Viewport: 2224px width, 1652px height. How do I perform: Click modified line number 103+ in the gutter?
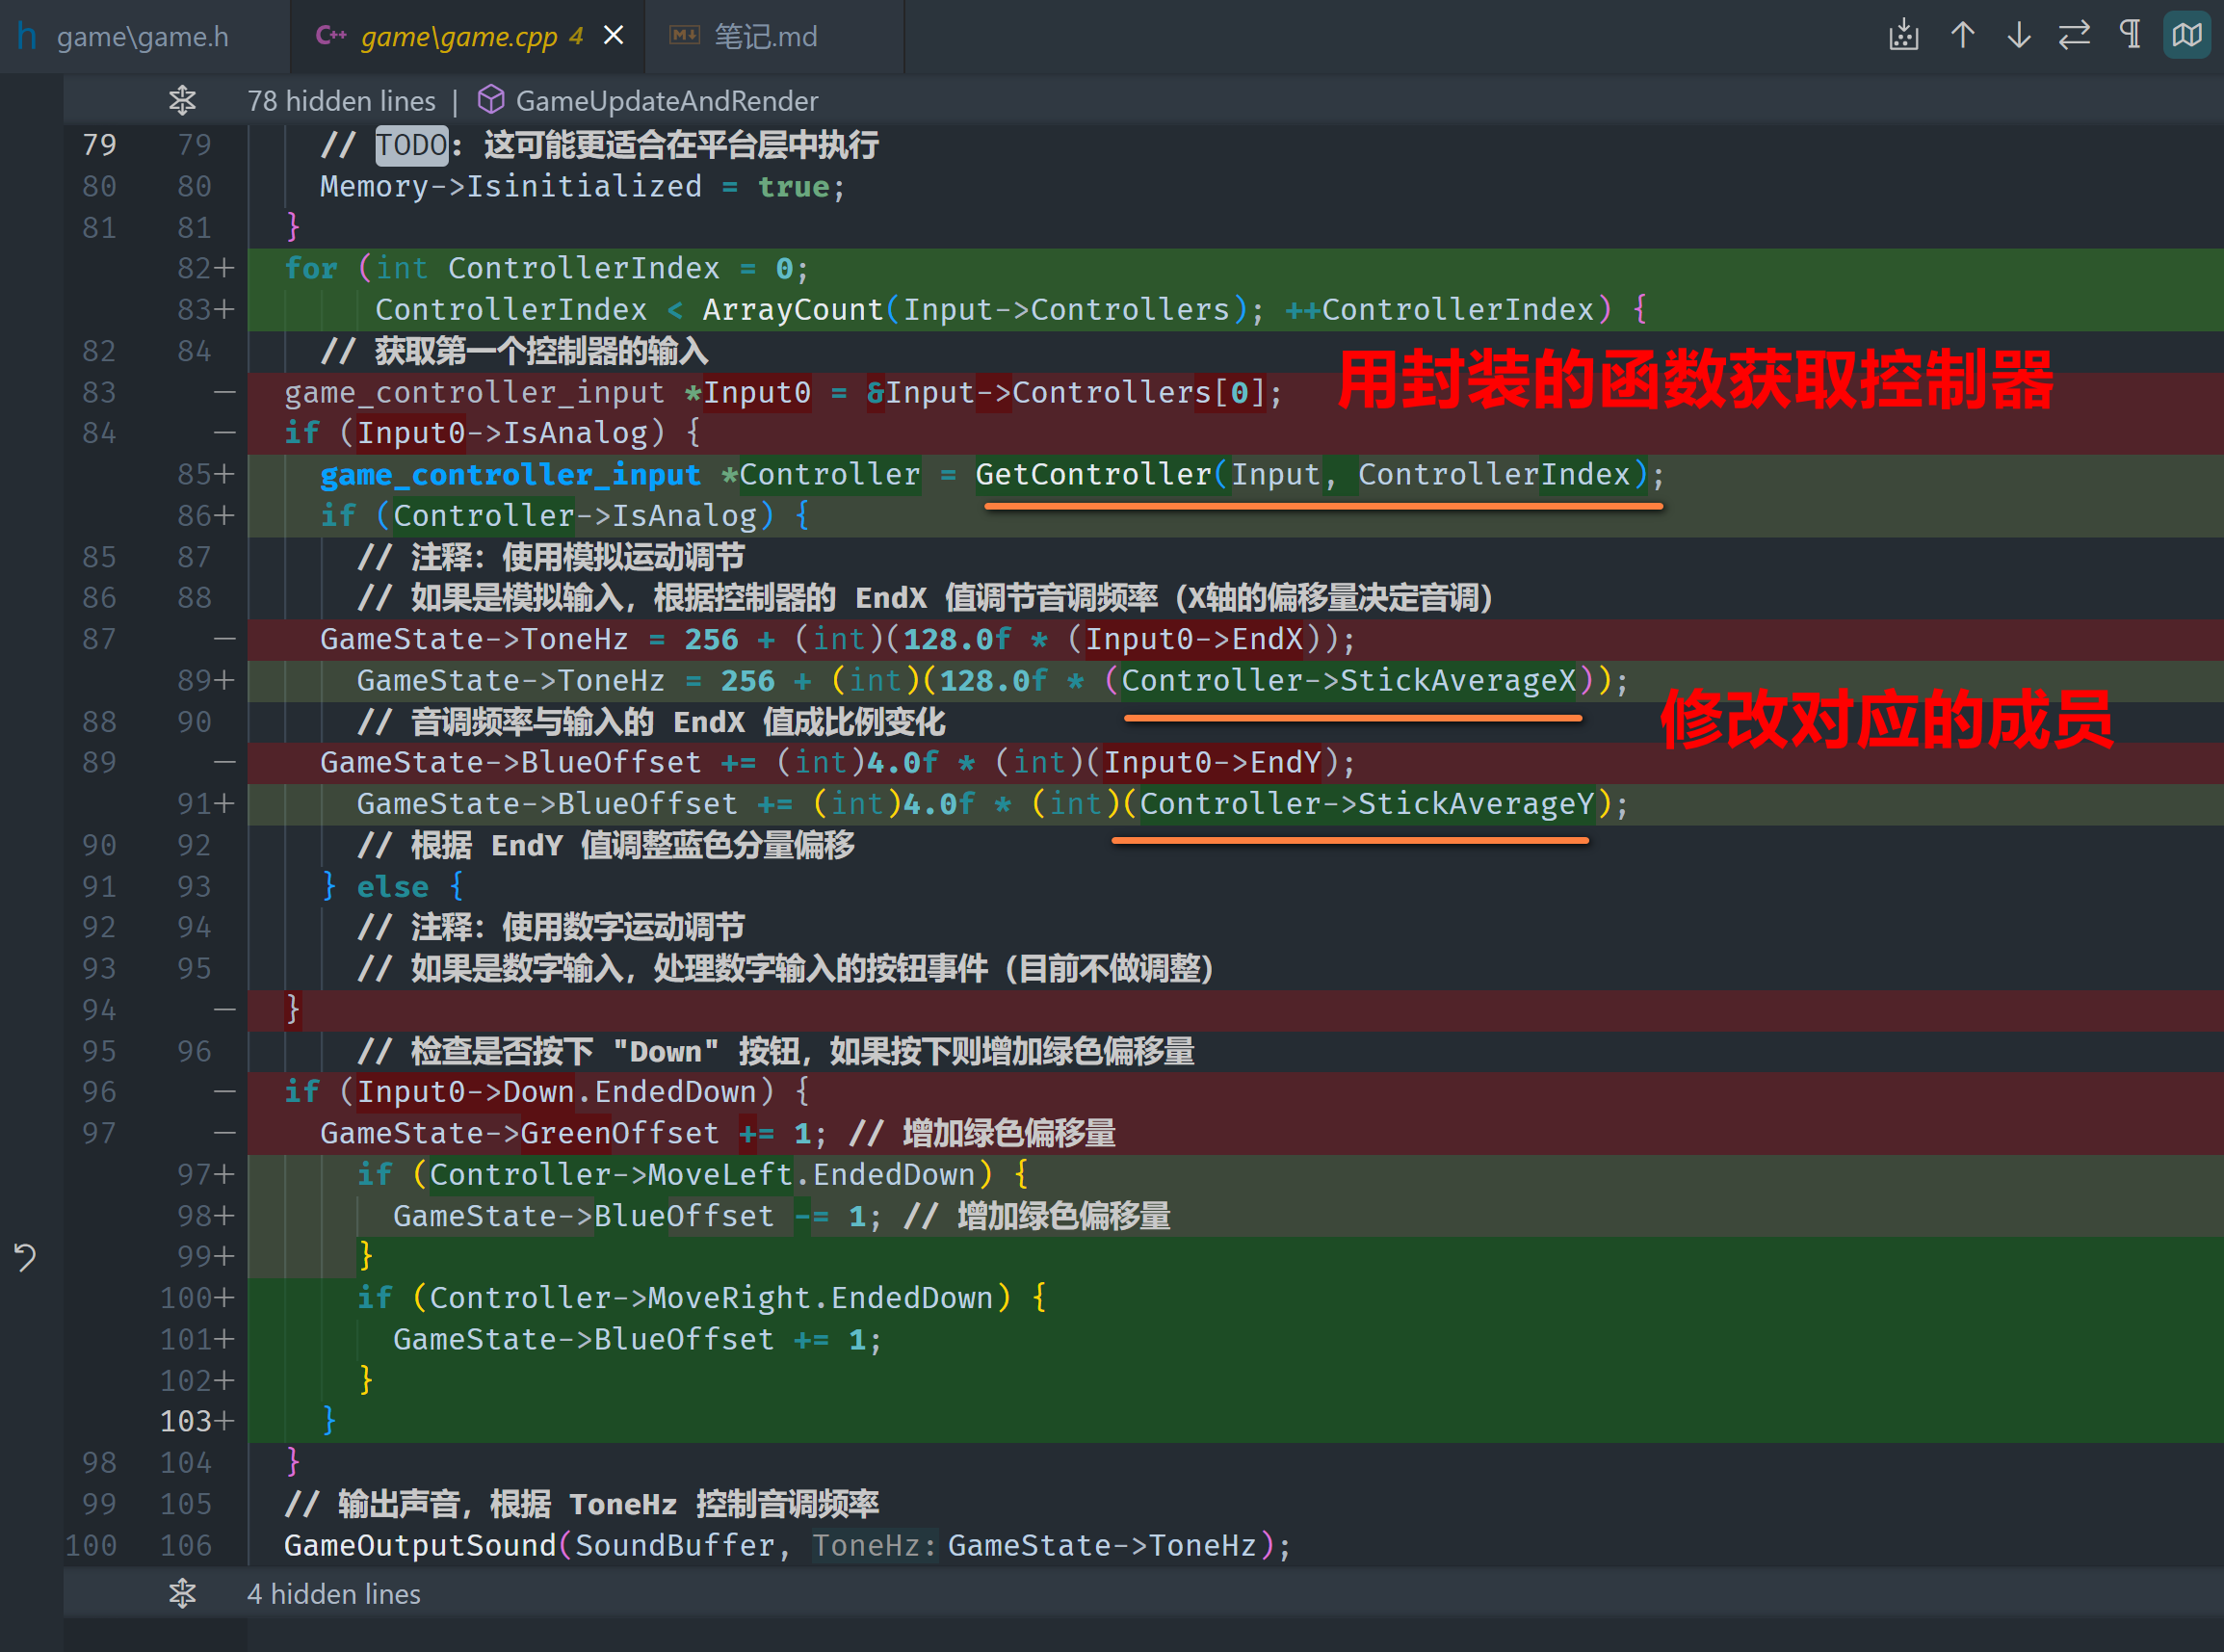tap(197, 1422)
